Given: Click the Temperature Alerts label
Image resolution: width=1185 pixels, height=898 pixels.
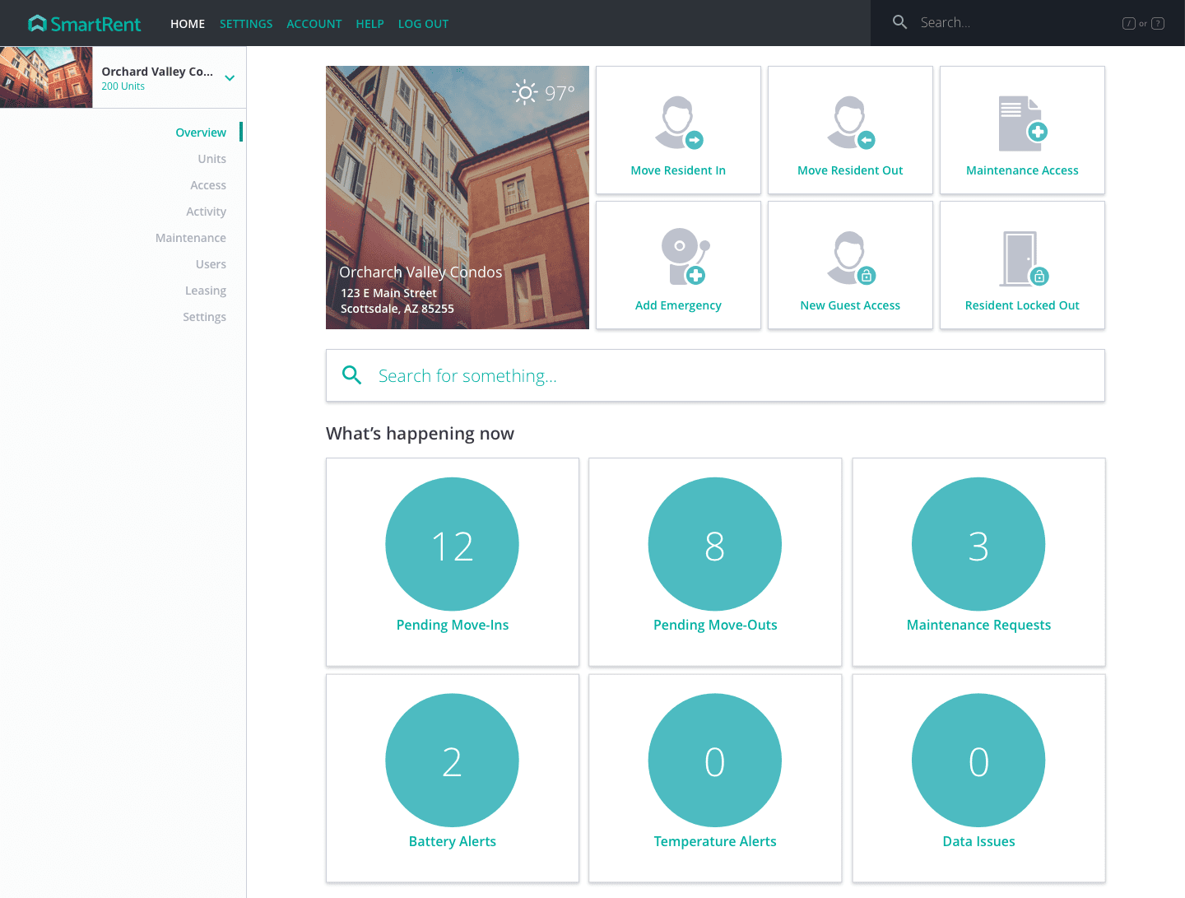Looking at the screenshot, I should [715, 841].
